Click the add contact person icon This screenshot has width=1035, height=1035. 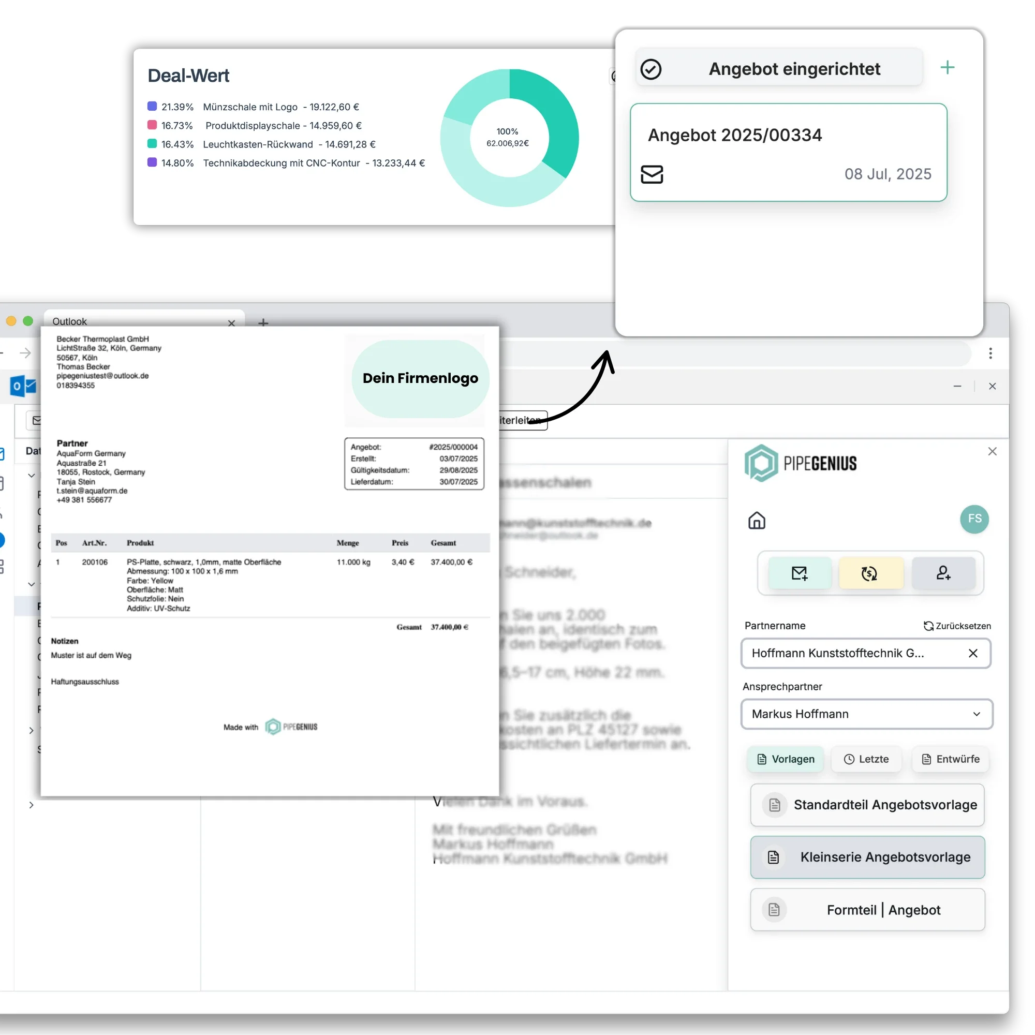coord(943,573)
